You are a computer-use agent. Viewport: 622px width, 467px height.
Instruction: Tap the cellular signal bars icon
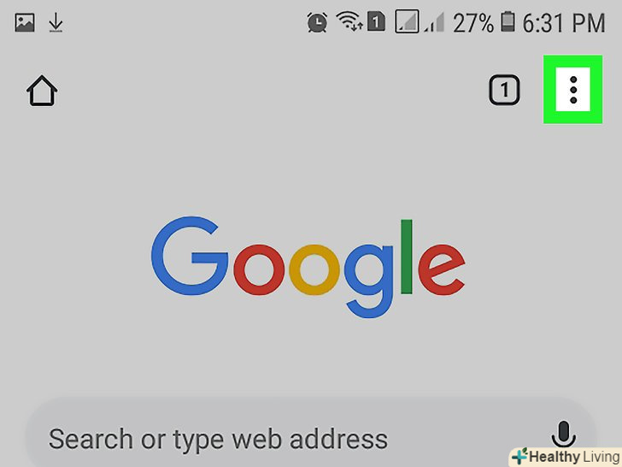[434, 22]
